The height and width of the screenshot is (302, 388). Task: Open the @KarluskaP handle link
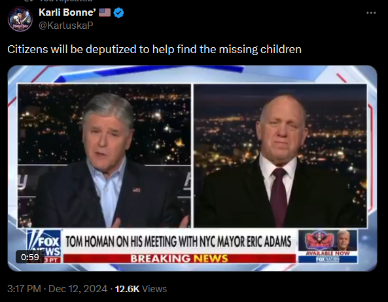66,26
